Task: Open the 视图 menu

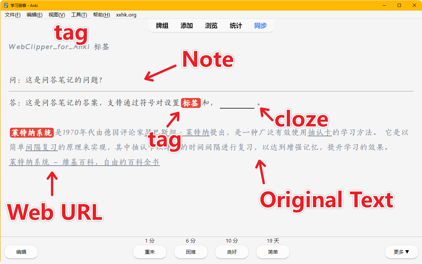Action: 56,15
